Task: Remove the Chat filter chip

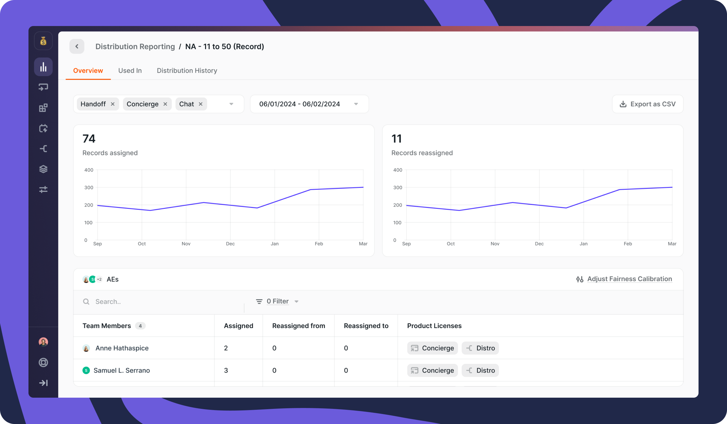Action: pos(201,104)
